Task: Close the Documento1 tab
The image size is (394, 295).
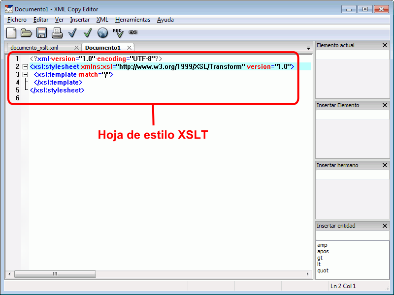Action: coord(129,48)
